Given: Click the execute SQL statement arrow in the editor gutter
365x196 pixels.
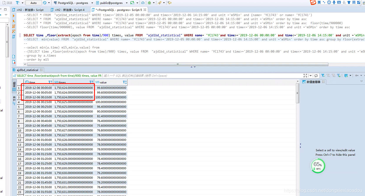Looking at the screenshot, I should (x=14, y=16).
